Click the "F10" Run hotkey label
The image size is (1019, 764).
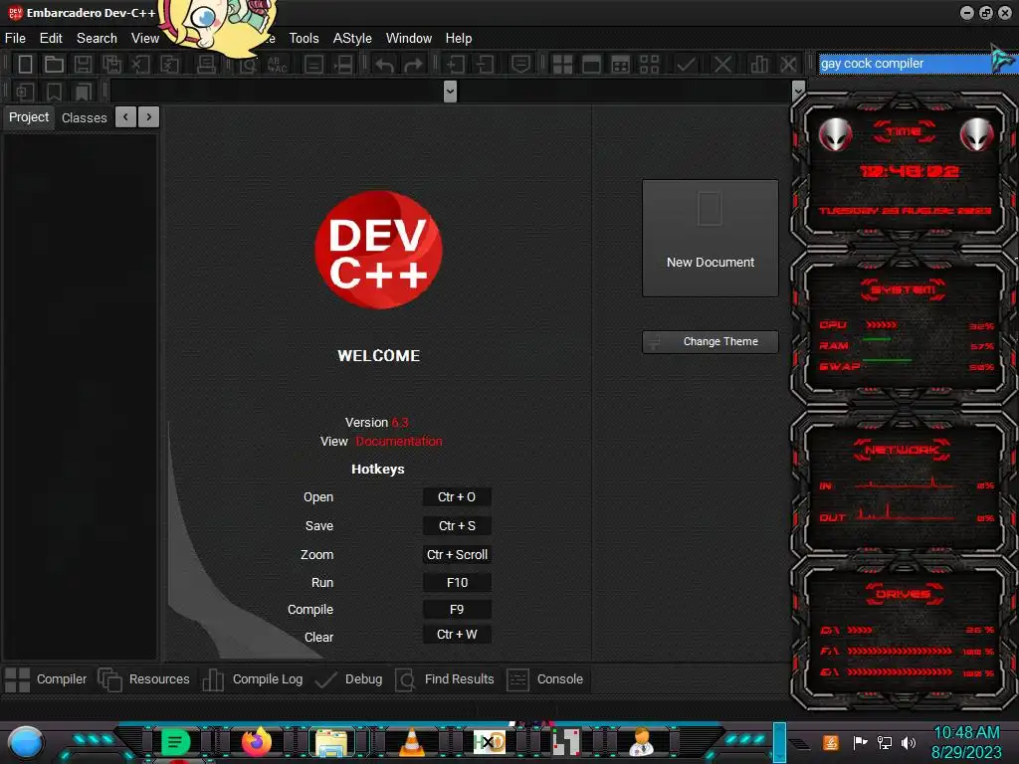457,583
